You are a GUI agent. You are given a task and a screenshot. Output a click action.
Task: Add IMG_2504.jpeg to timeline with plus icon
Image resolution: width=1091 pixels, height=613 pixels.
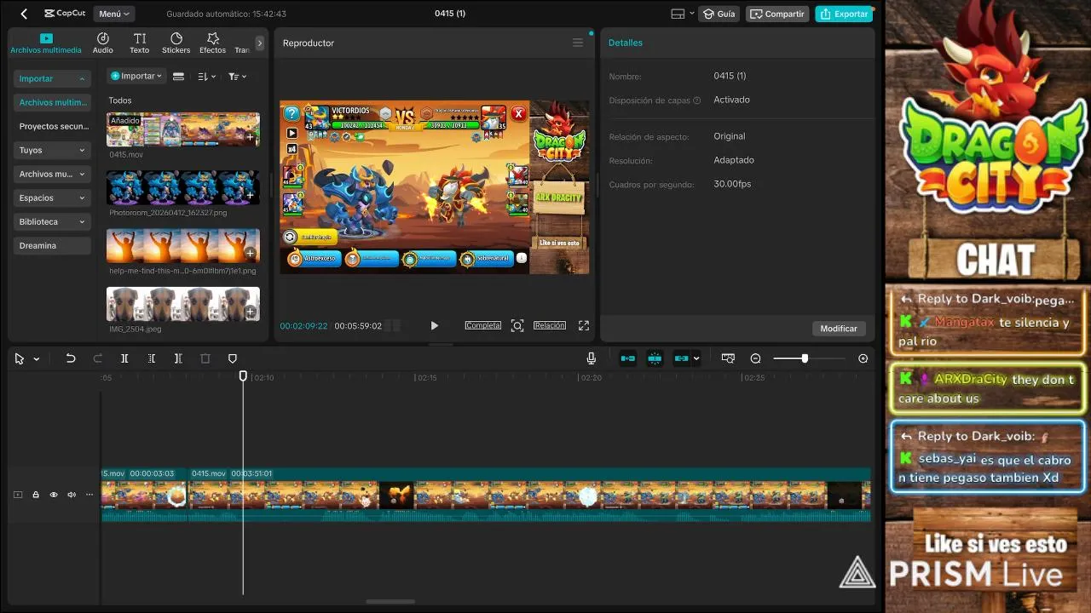[x=250, y=312]
